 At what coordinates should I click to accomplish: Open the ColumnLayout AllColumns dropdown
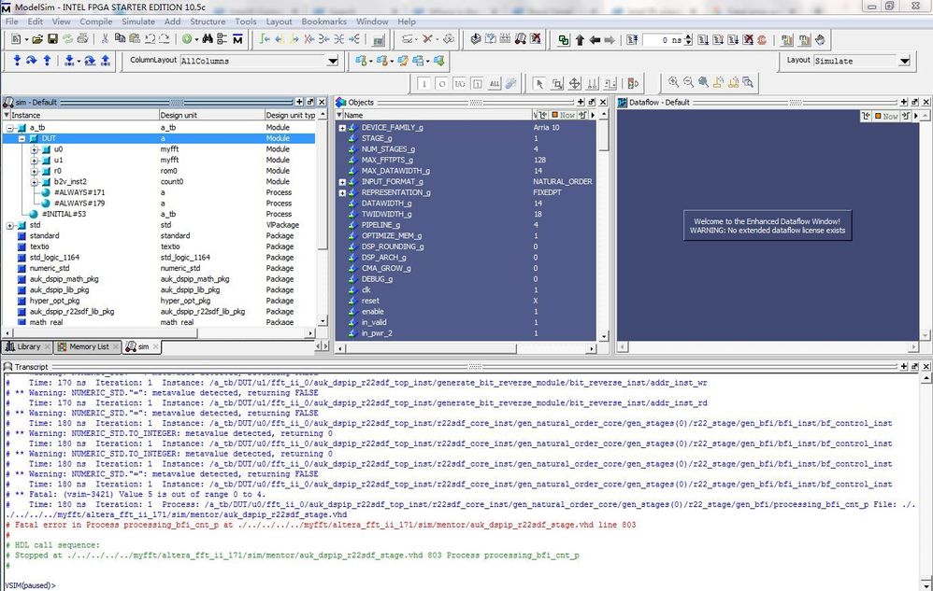pos(332,61)
